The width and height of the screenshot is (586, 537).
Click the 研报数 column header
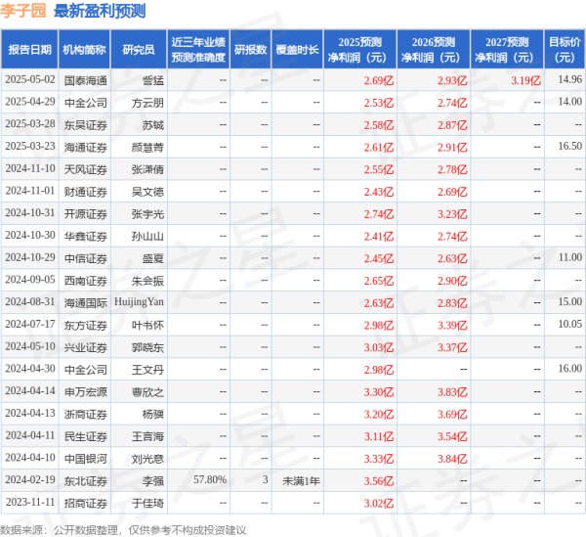click(250, 48)
